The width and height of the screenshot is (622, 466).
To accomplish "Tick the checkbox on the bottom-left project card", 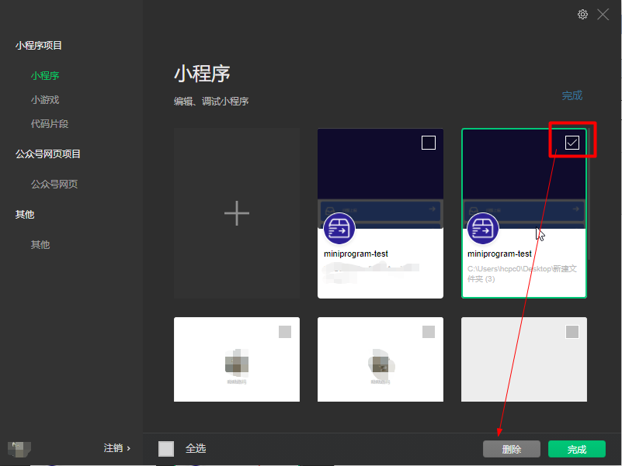I will pos(285,332).
